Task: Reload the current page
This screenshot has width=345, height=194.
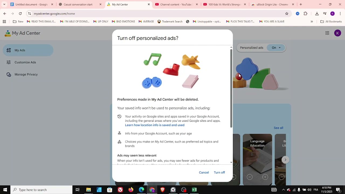Action: coord(20,13)
